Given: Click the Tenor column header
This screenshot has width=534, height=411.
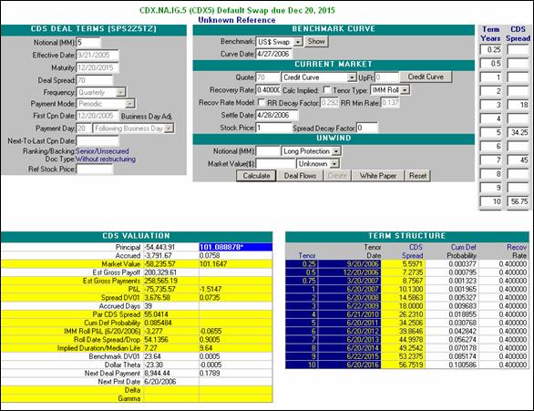Looking at the screenshot, I should click(x=307, y=255).
